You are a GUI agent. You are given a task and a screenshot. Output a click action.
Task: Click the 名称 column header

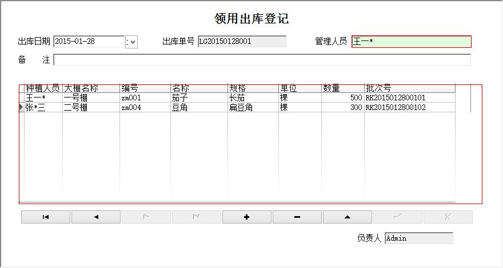[x=199, y=88]
